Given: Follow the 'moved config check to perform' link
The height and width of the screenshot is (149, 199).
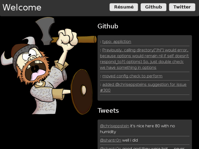Looking at the screenshot, I should [132, 76].
